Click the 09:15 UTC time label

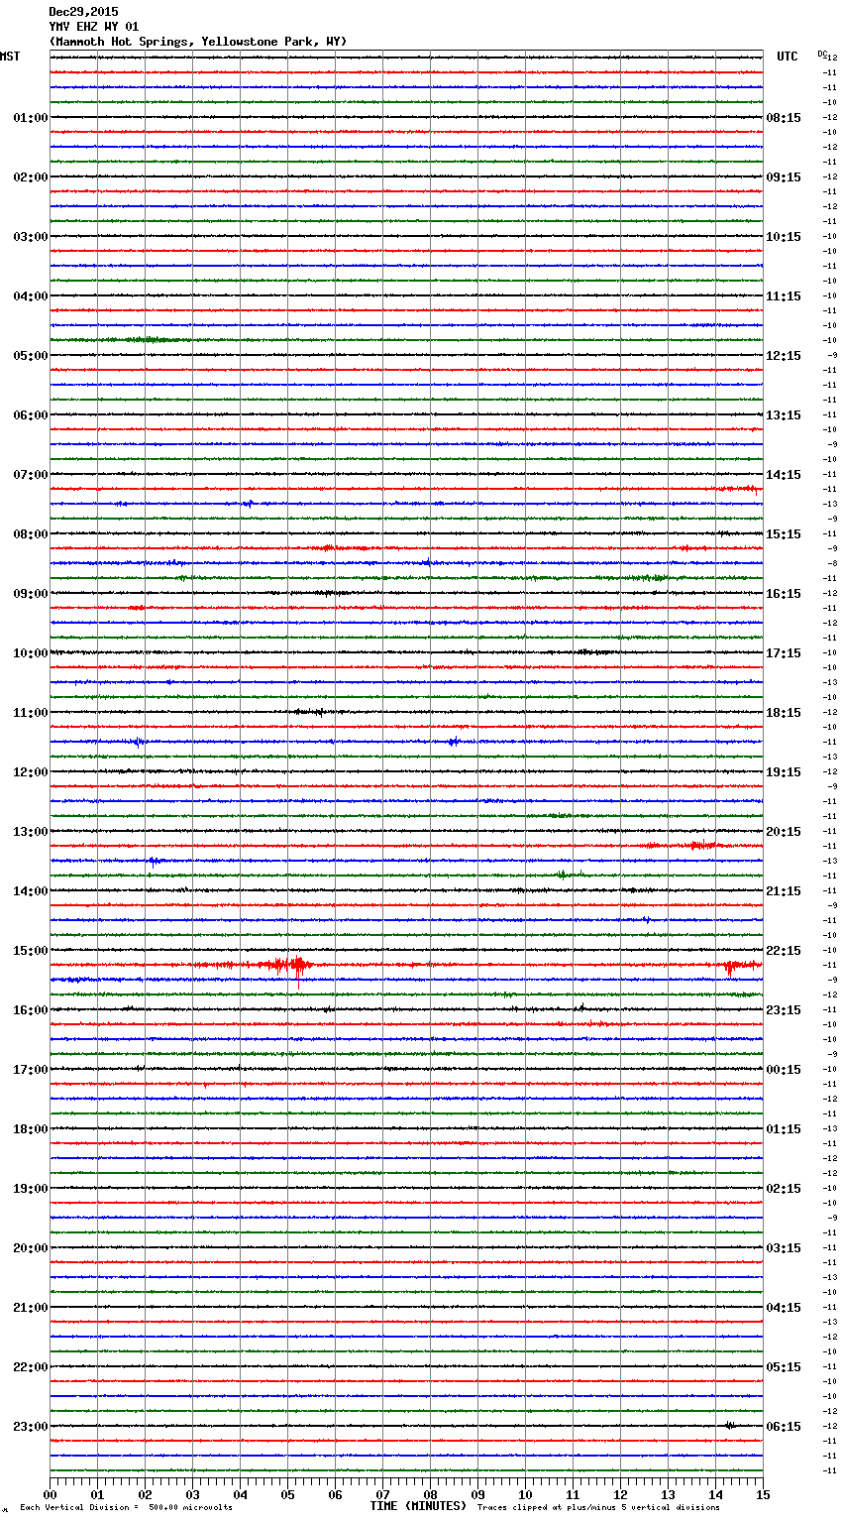tap(784, 176)
